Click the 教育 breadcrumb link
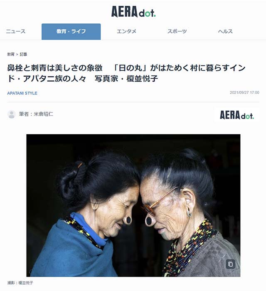The height and width of the screenshot is (300, 266). (x=11, y=54)
